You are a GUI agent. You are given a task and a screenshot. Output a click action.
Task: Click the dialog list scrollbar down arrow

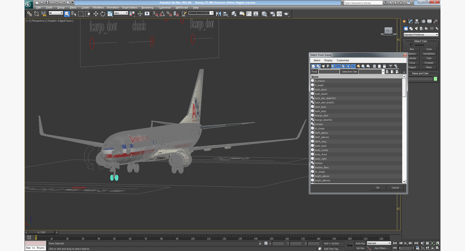(404, 182)
